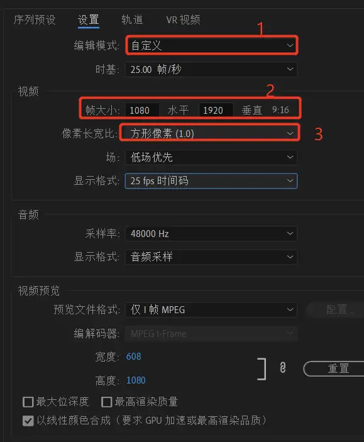Screen dimensions: 364x442
Task: Enable the 最大位深度 checkbox
Action: pyautogui.click(x=28, y=402)
